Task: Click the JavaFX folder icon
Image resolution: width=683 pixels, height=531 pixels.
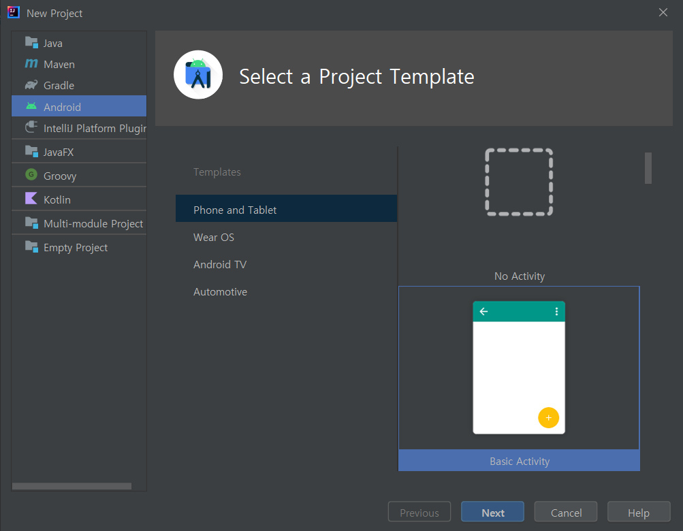Action: pos(31,151)
